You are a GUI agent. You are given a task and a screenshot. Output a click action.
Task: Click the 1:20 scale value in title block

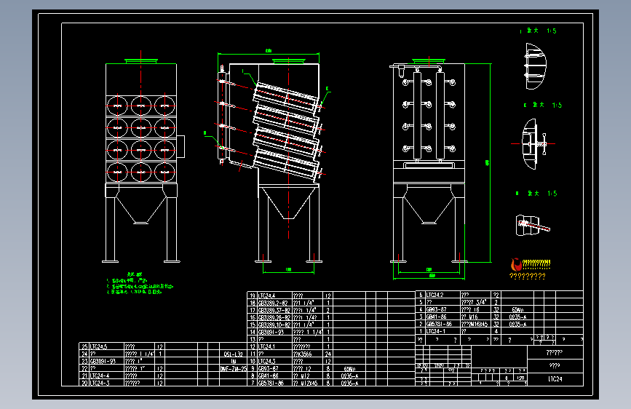pos(520,378)
